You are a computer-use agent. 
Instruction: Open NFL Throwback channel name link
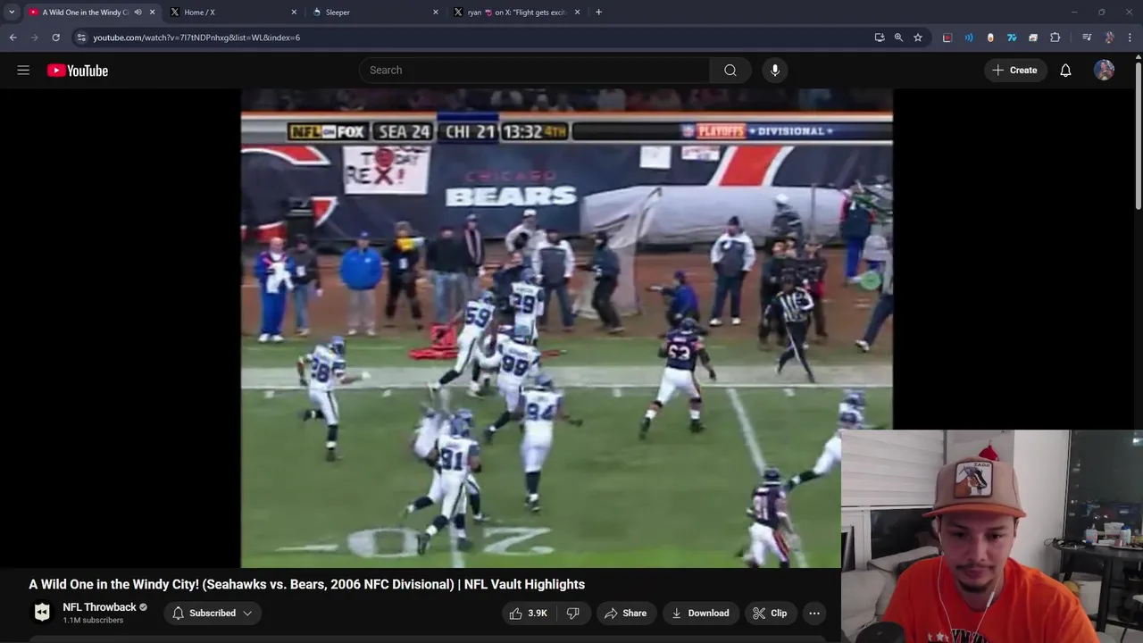[x=99, y=607]
